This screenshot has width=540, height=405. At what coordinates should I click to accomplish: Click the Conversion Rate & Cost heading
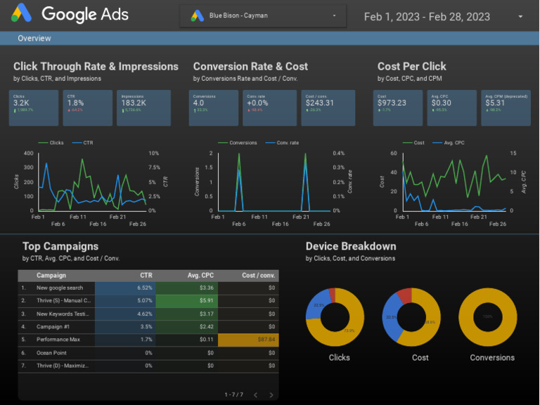coord(250,66)
